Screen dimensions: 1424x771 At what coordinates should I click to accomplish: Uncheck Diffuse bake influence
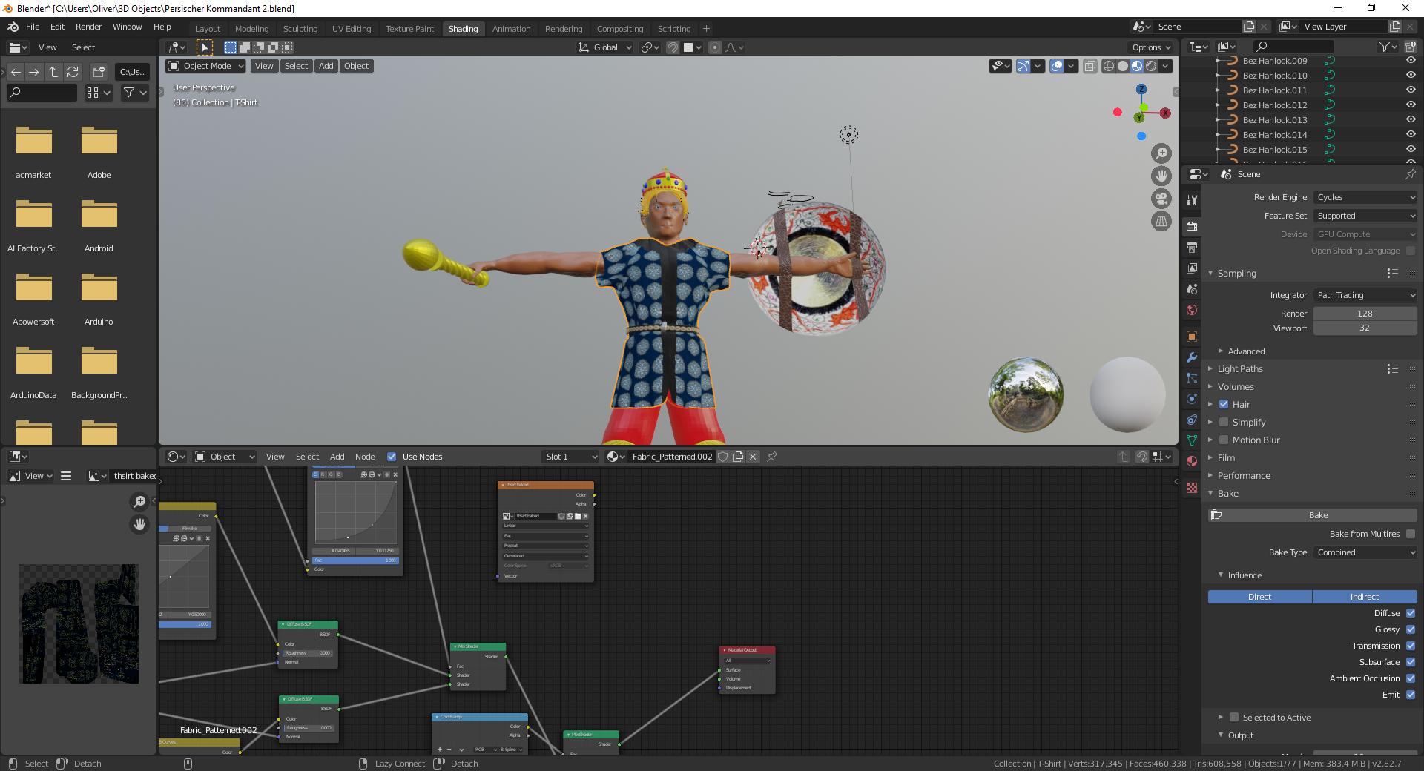[1411, 613]
